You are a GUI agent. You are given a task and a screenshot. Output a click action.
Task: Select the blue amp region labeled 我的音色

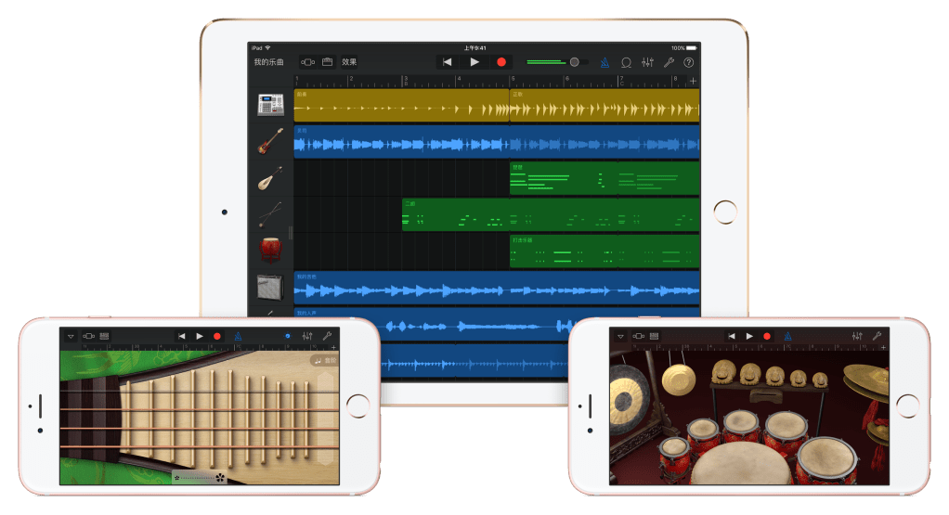497,288
